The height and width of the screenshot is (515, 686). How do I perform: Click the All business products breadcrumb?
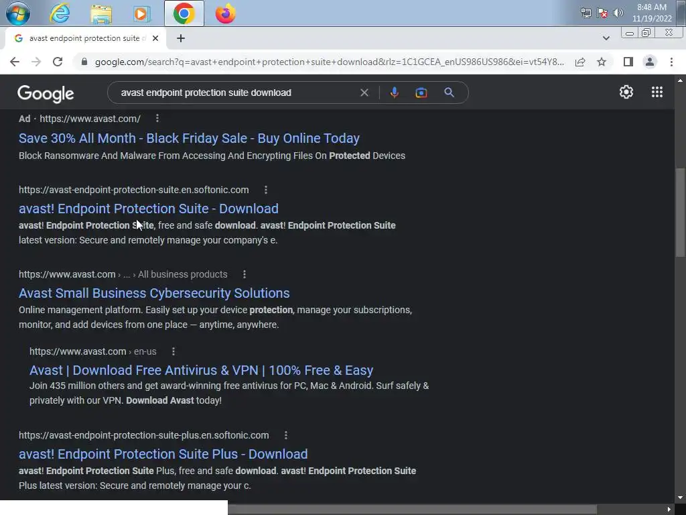[x=182, y=274]
